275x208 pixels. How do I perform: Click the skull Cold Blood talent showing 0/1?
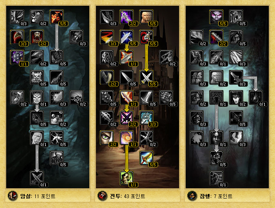[x=37, y=97]
